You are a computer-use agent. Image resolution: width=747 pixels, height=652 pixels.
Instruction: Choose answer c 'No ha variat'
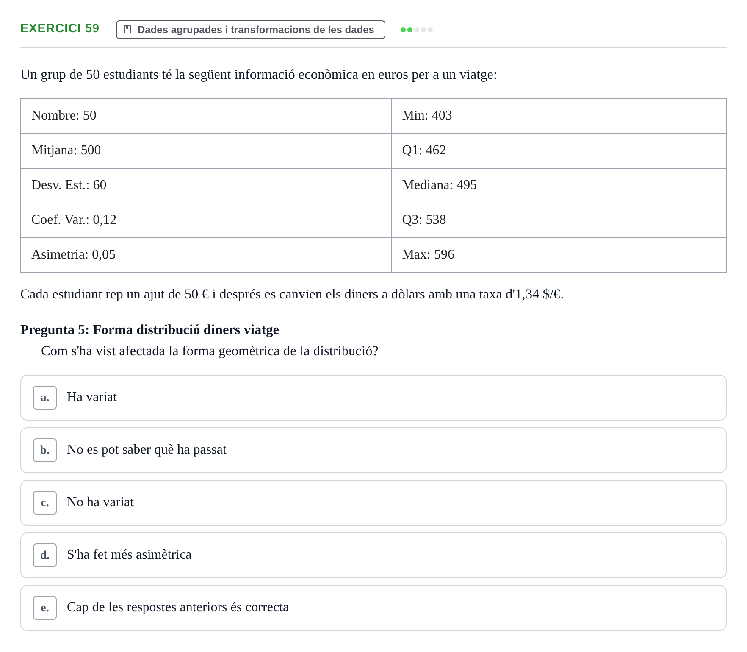[x=373, y=503]
